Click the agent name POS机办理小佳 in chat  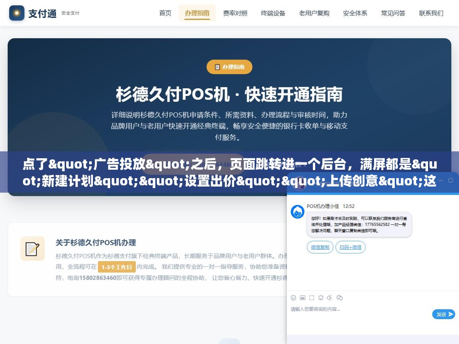tap(323, 206)
